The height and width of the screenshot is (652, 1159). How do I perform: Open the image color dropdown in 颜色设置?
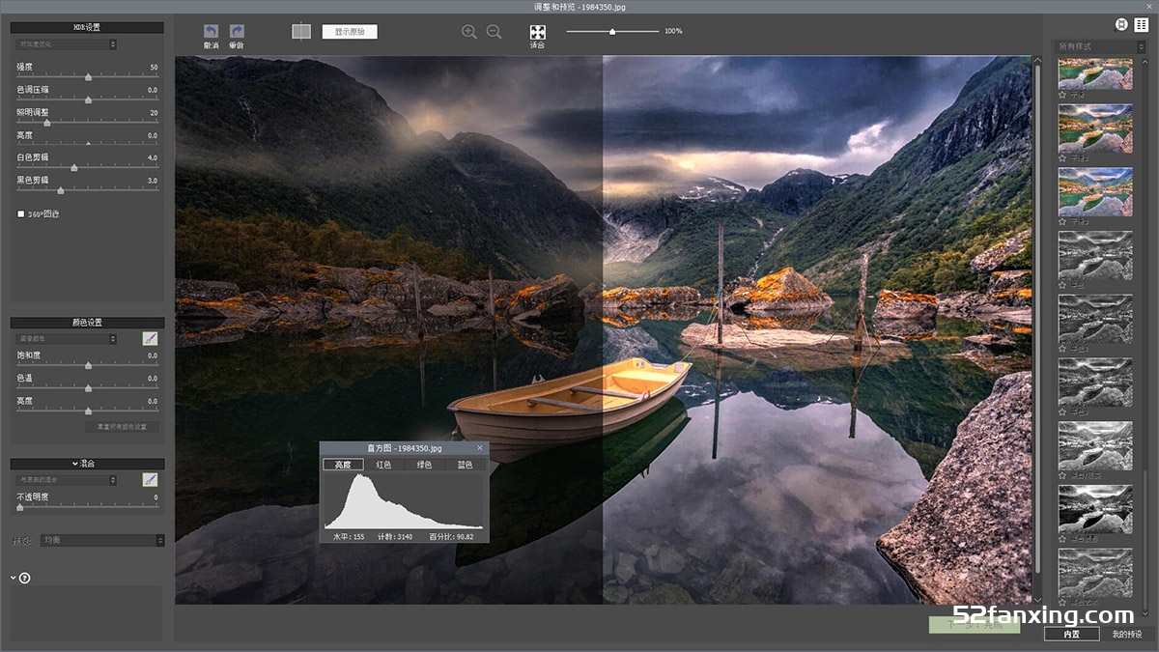[66, 339]
